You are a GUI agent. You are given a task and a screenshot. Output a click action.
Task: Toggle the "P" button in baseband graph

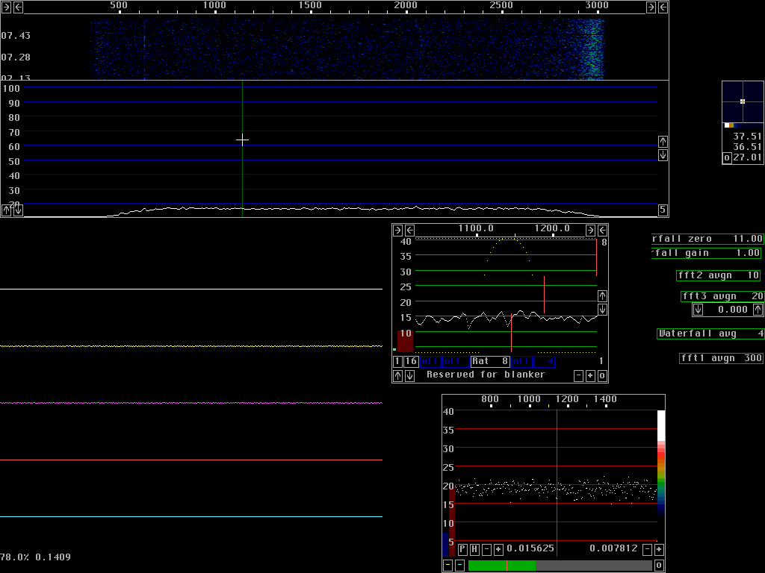(462, 550)
